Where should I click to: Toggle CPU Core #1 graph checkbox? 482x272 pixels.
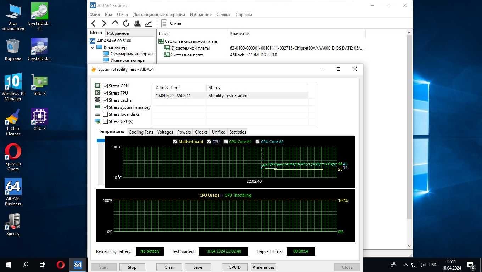pos(225,141)
